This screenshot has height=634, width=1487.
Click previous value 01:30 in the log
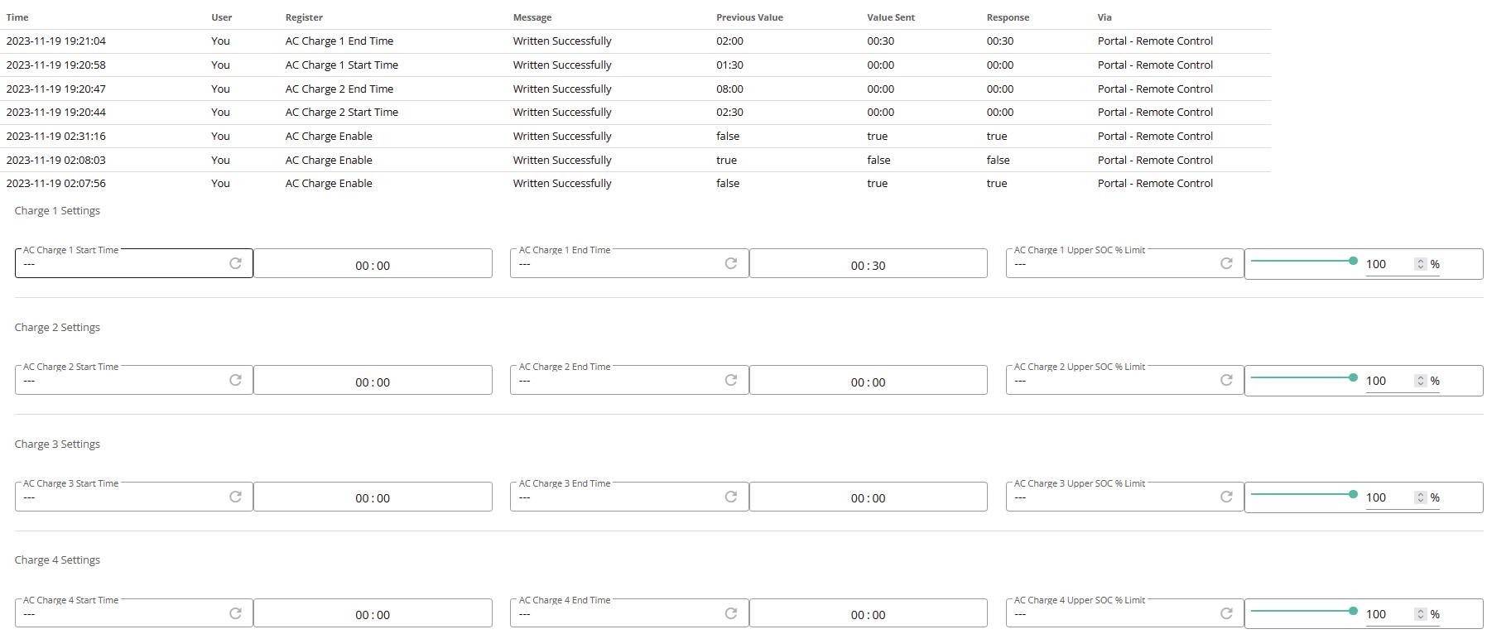(x=729, y=65)
